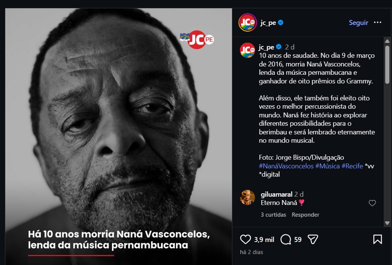Screen dimensions: 392x265
Task: Open giluamaral's profile avatar
Action: (x=247, y=197)
